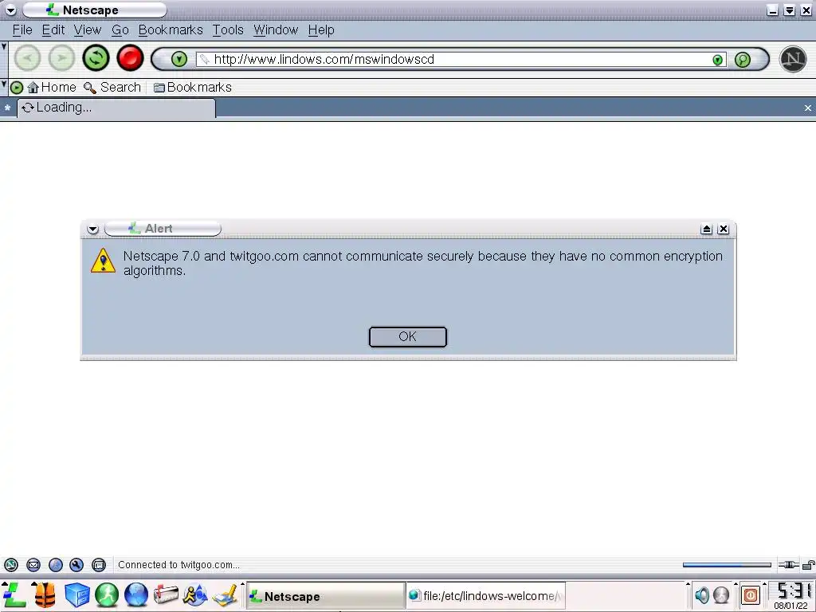Open the blue file cabinet file manager icon
Image resolution: width=816 pixels, height=612 pixels.
pos(77,595)
